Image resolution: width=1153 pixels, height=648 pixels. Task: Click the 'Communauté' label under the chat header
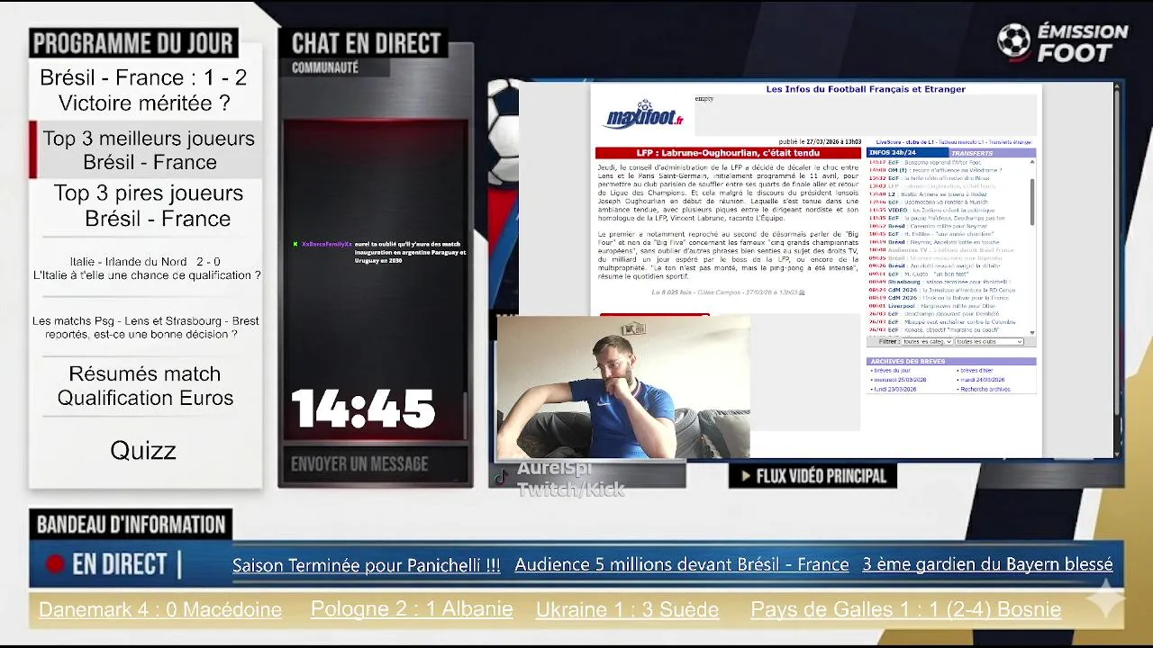(325, 67)
